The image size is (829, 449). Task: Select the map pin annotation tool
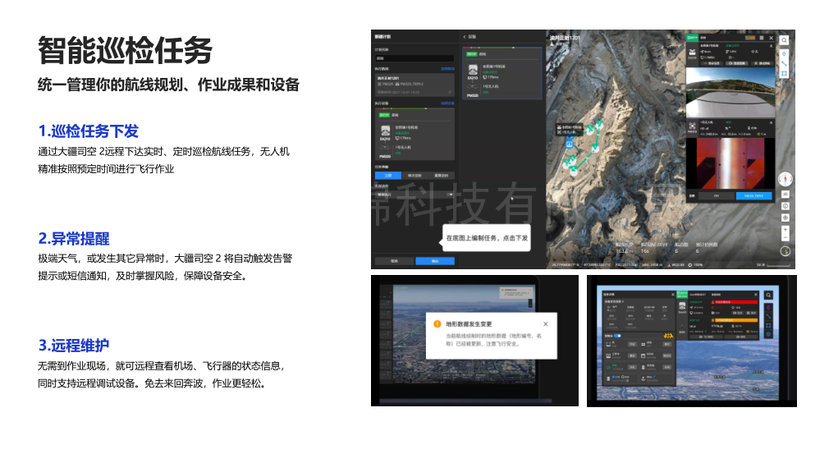(784, 53)
